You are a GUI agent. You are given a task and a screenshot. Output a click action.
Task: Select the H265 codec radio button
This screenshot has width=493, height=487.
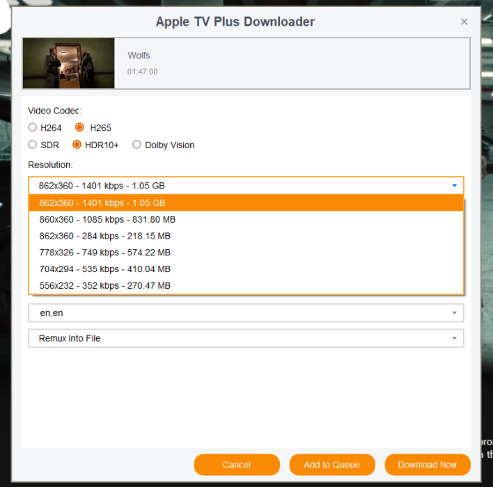point(79,128)
